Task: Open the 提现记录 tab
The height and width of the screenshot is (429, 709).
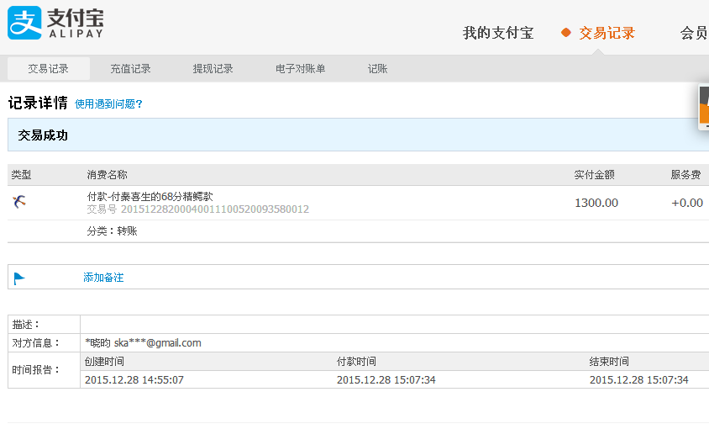Action: (213, 69)
